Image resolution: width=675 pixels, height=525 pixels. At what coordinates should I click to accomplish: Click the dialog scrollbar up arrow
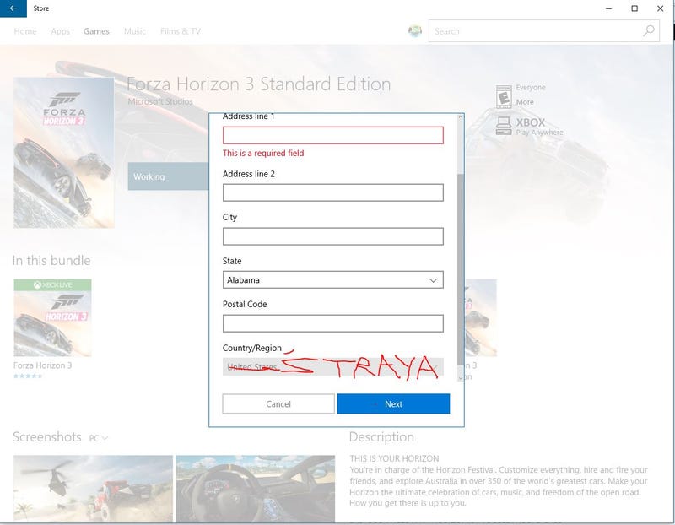click(461, 117)
